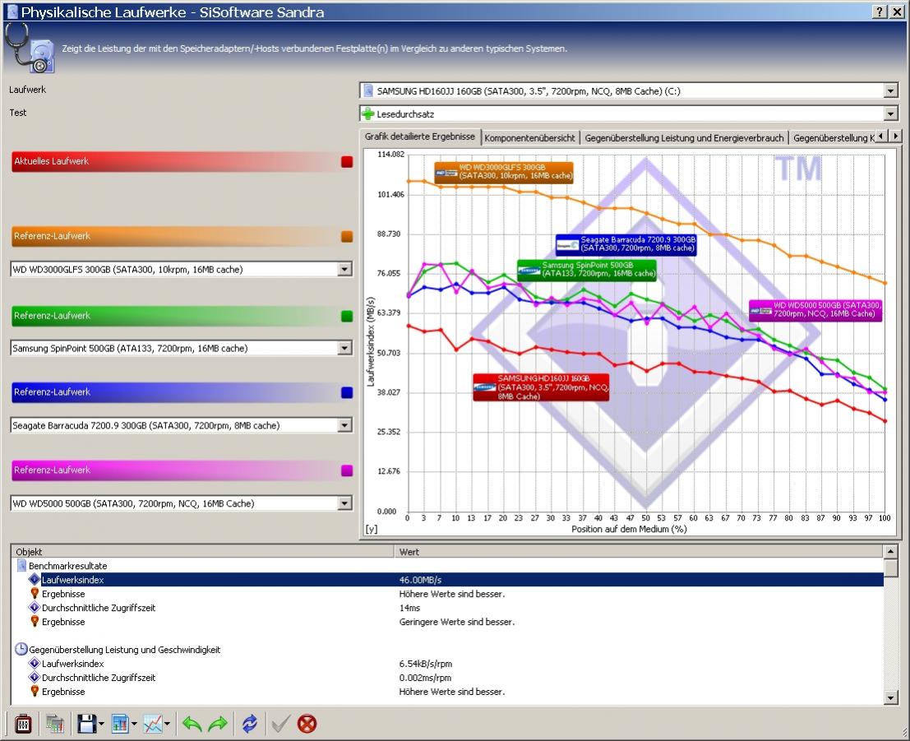
Task: Click the orange Referenz-Laufwerk color square
Action: click(347, 236)
